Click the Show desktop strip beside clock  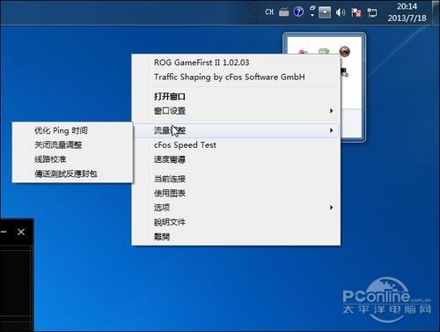click(x=436, y=12)
